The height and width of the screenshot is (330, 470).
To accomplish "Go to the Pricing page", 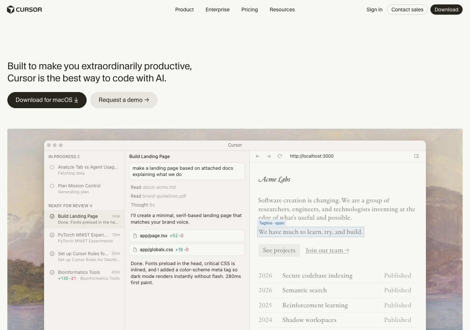I will tap(250, 10).
